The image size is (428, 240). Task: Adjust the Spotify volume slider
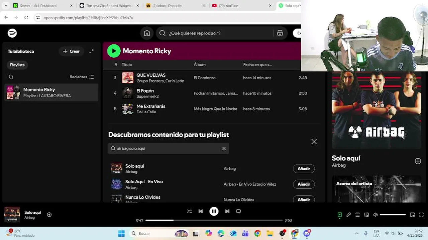[393, 215]
